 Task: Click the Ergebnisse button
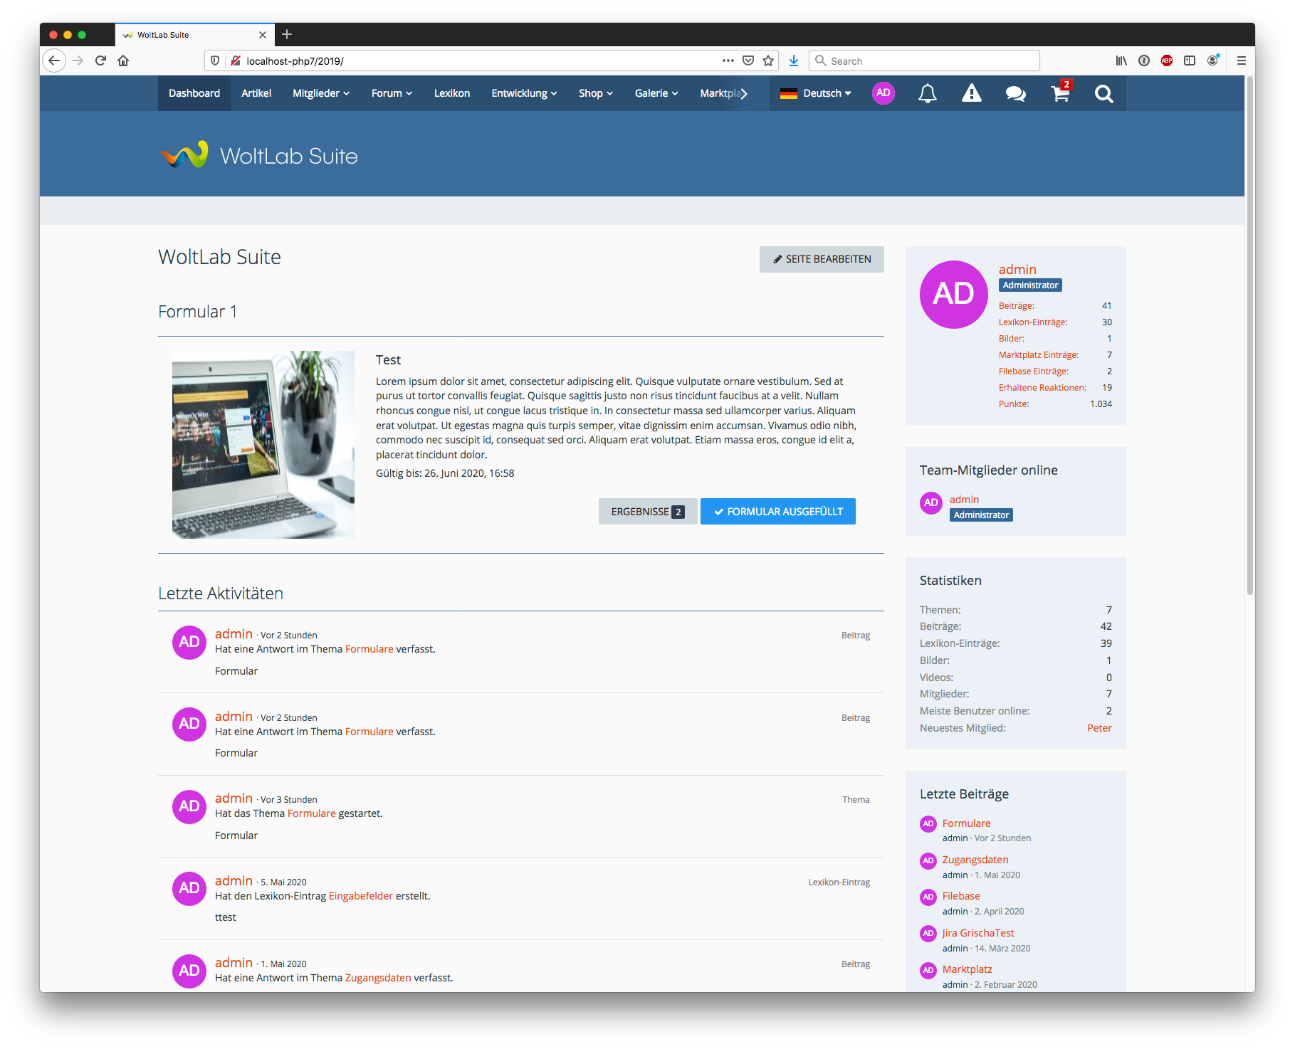(647, 512)
